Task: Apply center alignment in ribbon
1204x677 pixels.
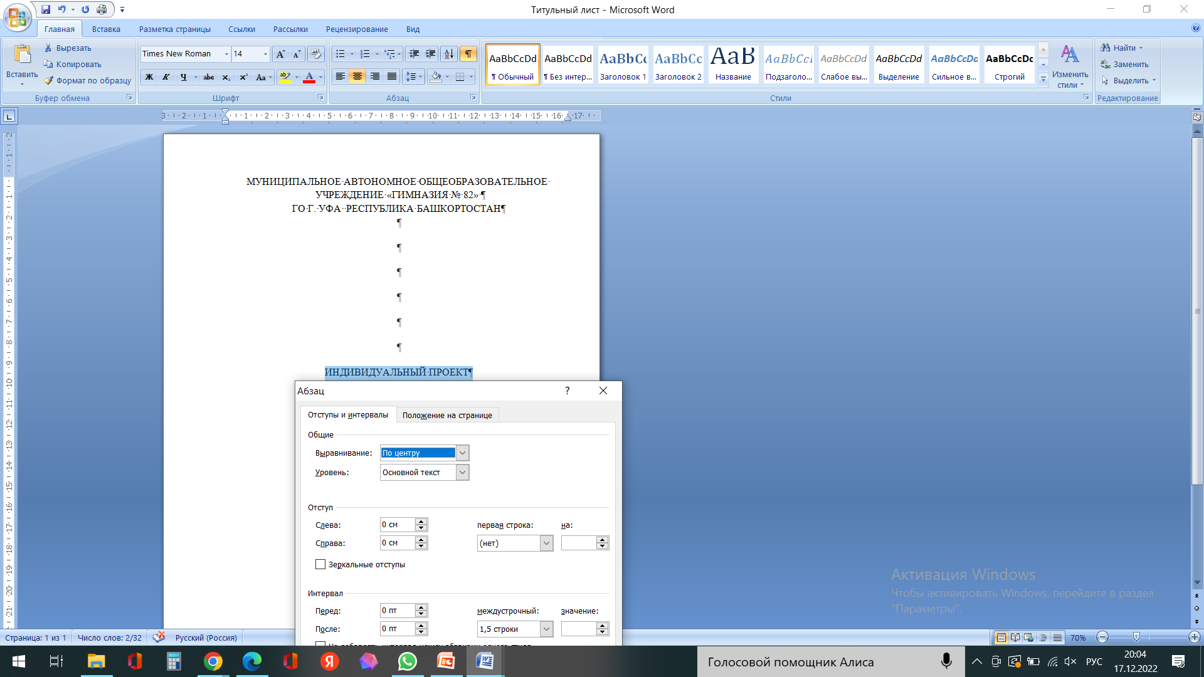Action: (357, 76)
